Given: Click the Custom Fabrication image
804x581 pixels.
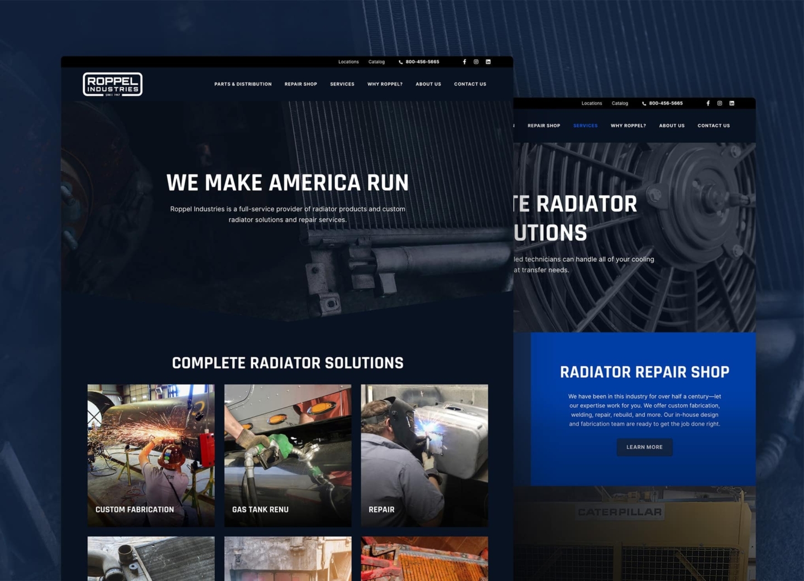Looking at the screenshot, I should tap(151, 455).
